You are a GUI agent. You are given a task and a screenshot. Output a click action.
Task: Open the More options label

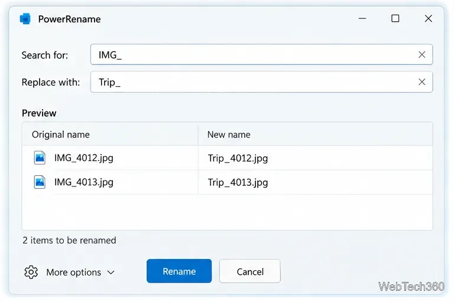click(x=73, y=273)
